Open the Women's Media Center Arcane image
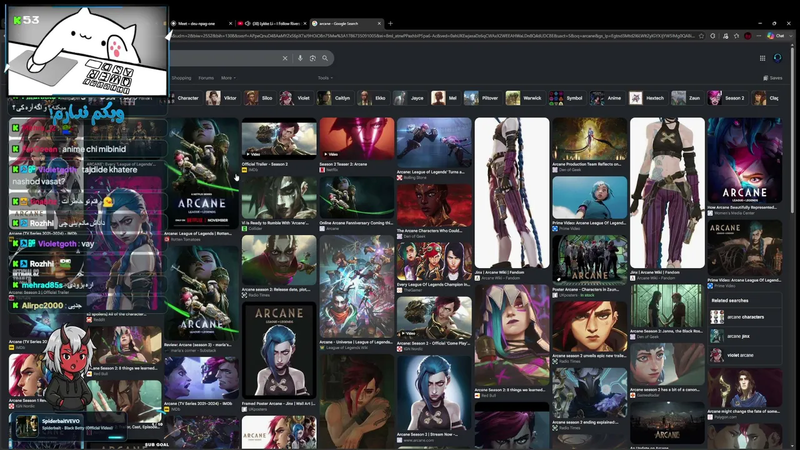Viewport: 800px width, 450px height. coord(744,160)
